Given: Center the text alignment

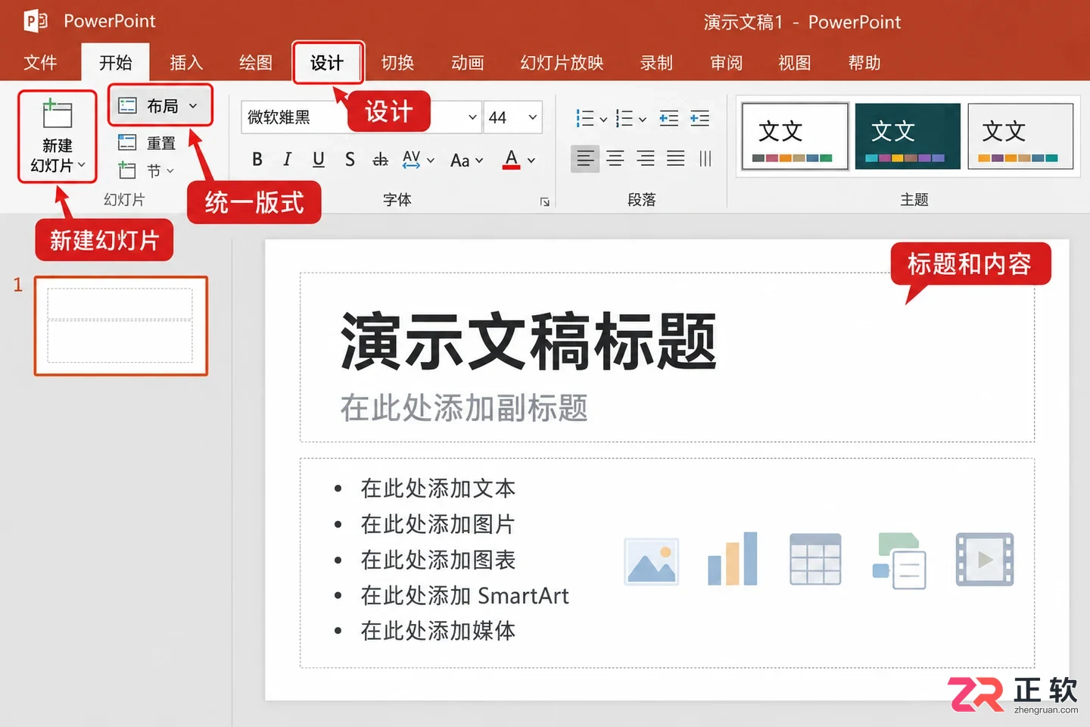Looking at the screenshot, I should [x=615, y=158].
